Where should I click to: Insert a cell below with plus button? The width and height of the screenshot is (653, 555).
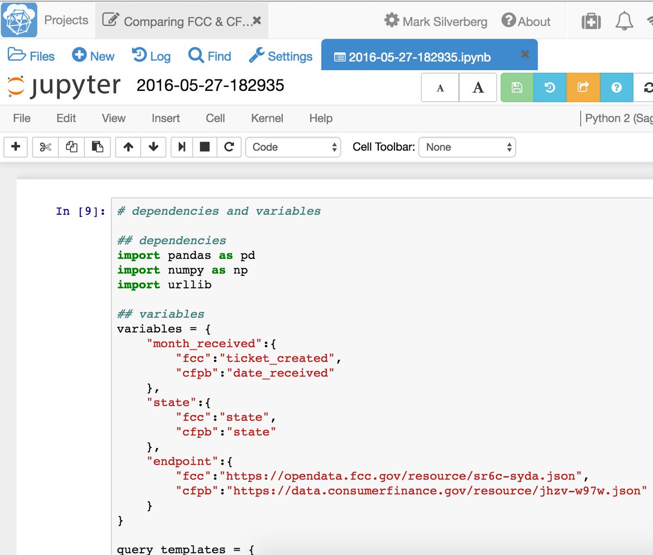pyautogui.click(x=16, y=147)
